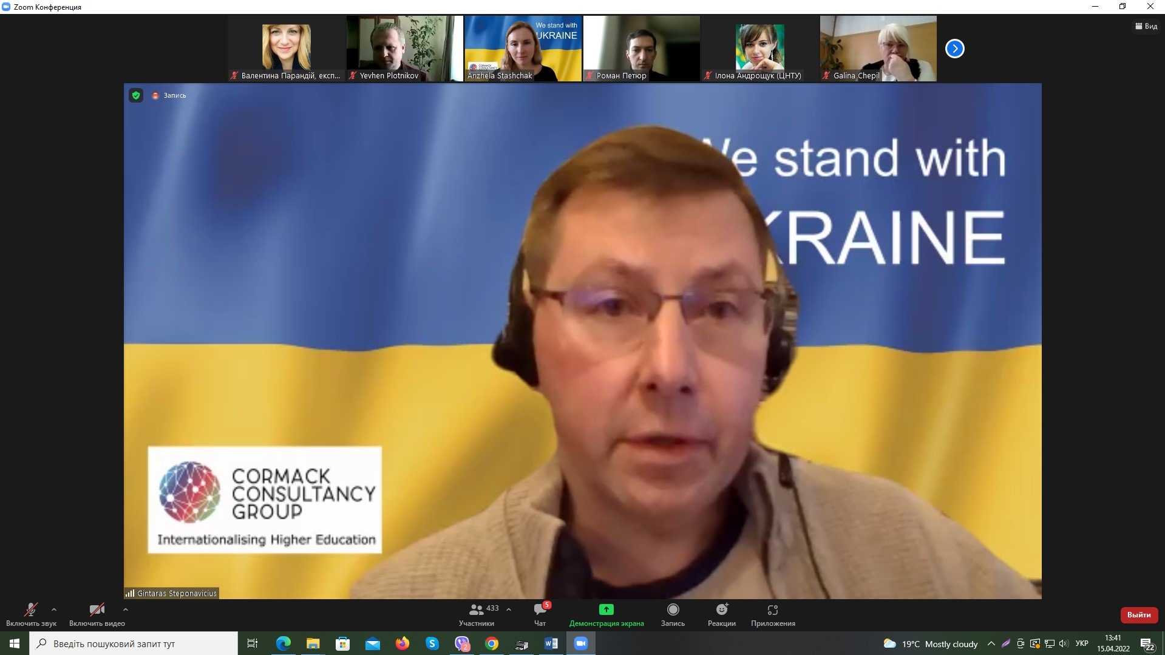Open Microsoft Word from the taskbar

551,643
